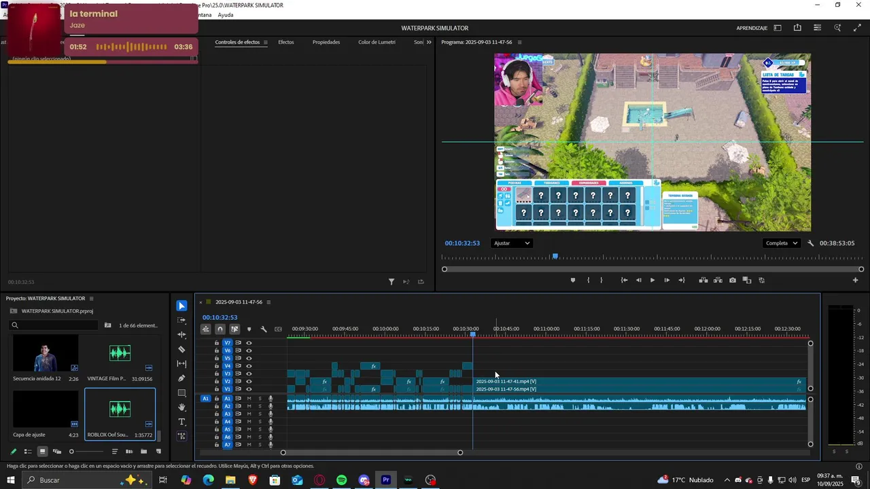Toggle V4 track visibility eye
The width and height of the screenshot is (870, 489).
point(249,366)
